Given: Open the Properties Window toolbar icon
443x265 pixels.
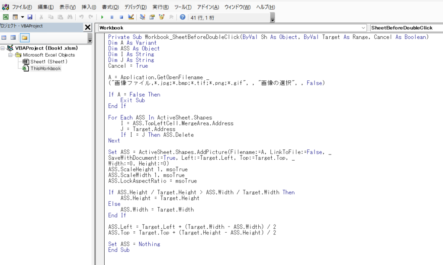Looking at the screenshot, I should tap(152, 17).
